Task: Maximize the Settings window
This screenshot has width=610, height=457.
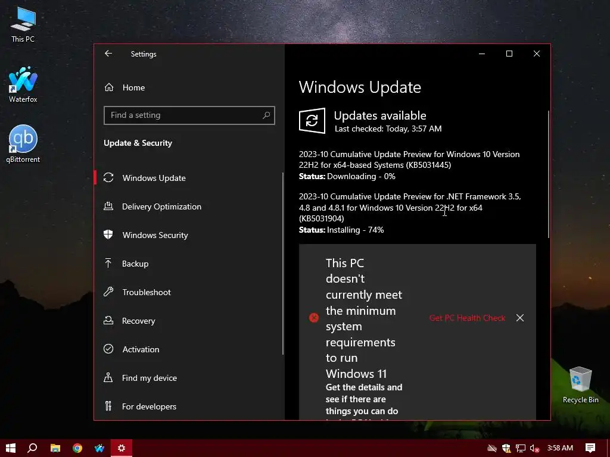Action: (x=509, y=54)
